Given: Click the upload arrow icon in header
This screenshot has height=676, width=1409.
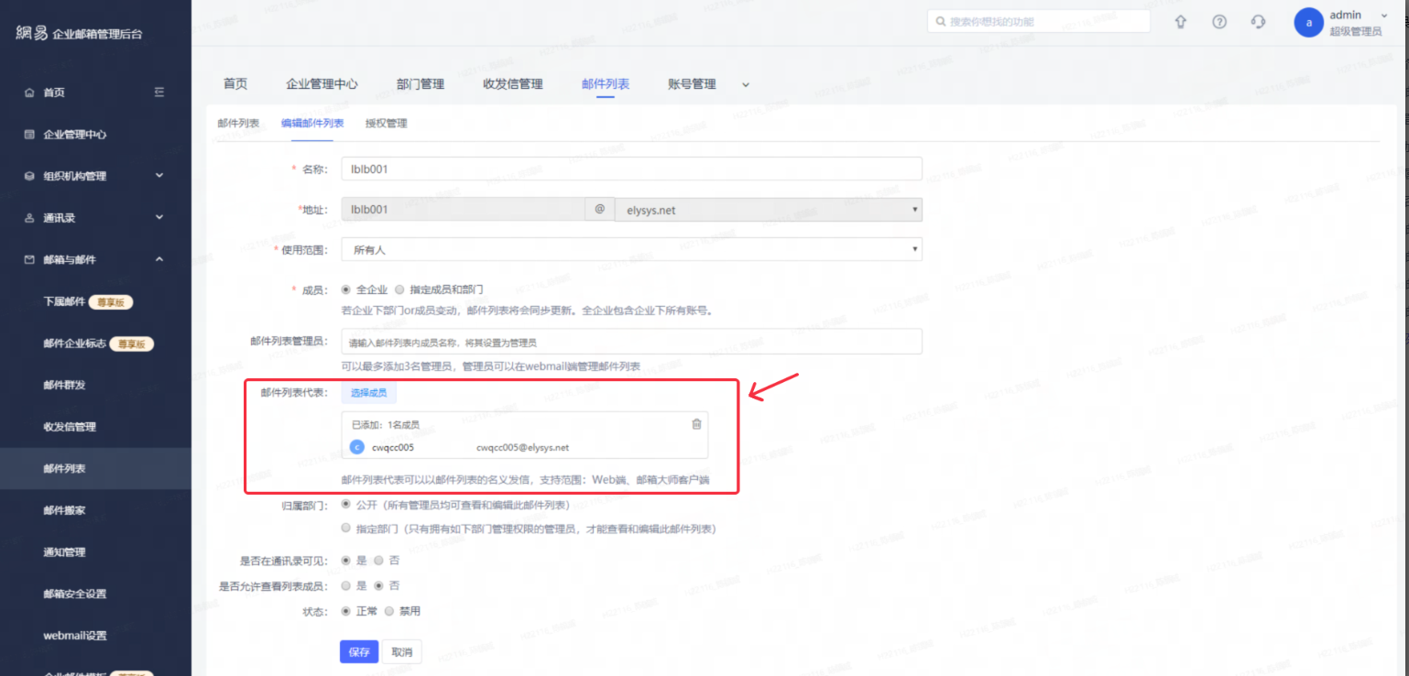Looking at the screenshot, I should 1180,22.
